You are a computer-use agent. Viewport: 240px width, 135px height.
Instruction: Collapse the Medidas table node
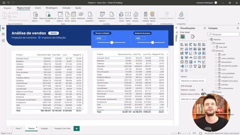tap(209, 40)
